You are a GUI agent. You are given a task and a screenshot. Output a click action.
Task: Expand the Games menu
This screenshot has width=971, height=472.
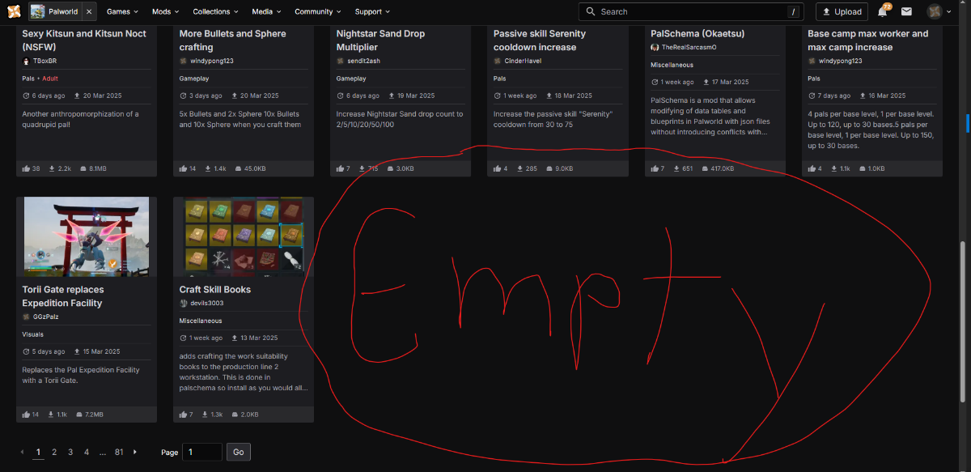tap(123, 11)
